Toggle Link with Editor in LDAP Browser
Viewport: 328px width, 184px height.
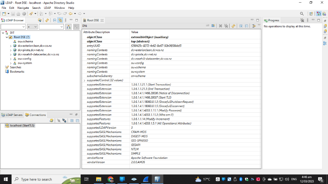click(60, 20)
